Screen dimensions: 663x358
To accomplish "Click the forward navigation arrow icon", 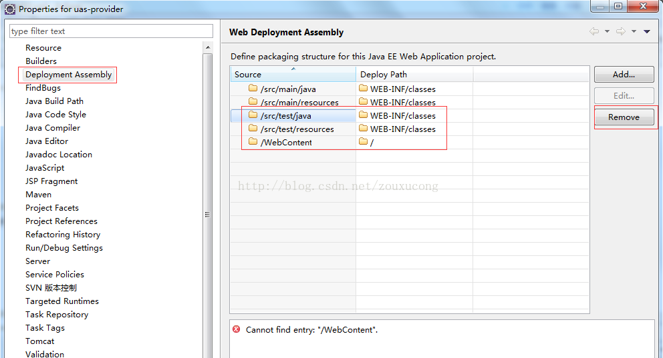I will tap(621, 31).
